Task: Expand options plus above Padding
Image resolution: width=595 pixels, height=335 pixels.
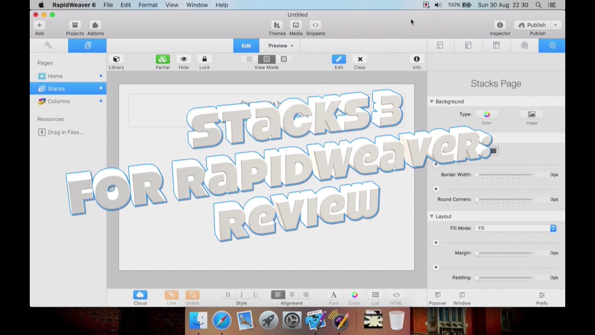Action: click(436, 267)
